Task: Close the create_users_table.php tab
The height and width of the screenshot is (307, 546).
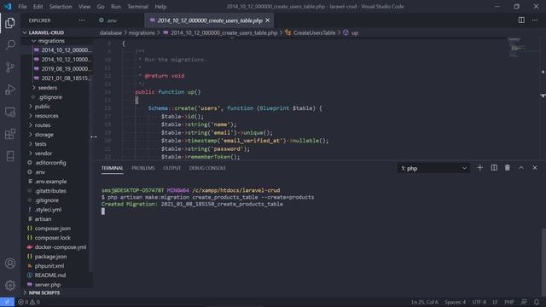Action: coord(267,20)
